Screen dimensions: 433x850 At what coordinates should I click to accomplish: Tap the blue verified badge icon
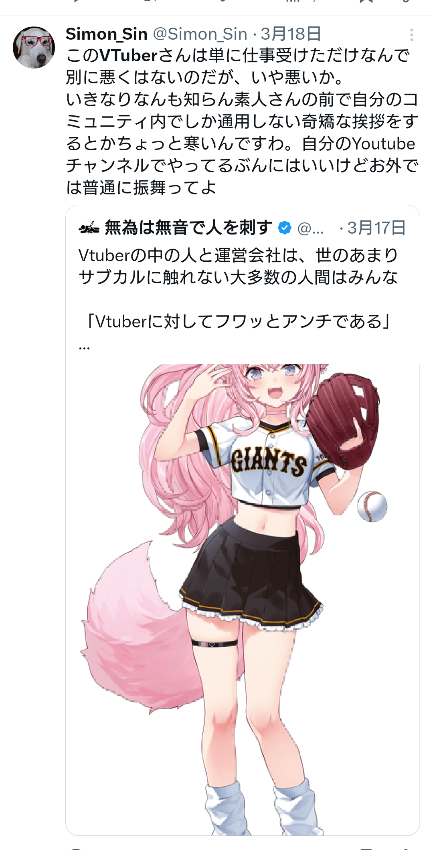pos(285,228)
